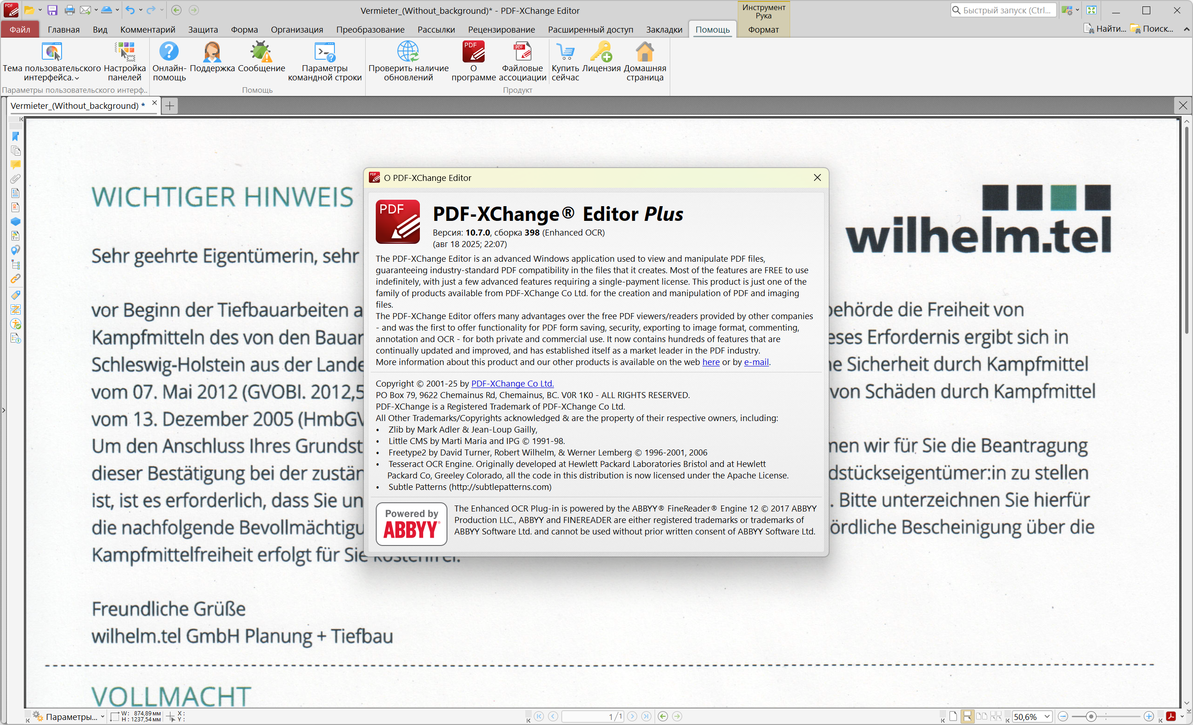Open the Named Destinations pin icon
This screenshot has width=1193, height=725.
coord(16,250)
